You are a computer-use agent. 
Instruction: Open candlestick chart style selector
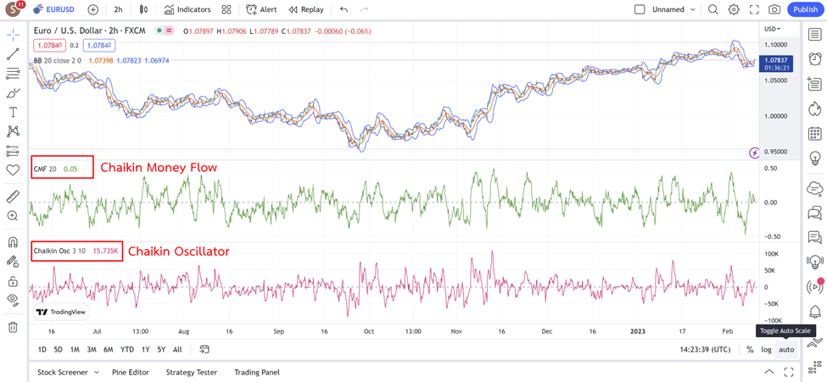(x=143, y=9)
